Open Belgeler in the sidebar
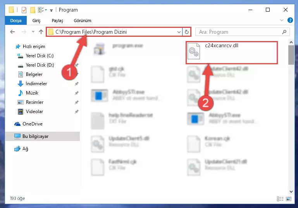Screen dimensions: 298x208 pyautogui.click(x=34, y=74)
